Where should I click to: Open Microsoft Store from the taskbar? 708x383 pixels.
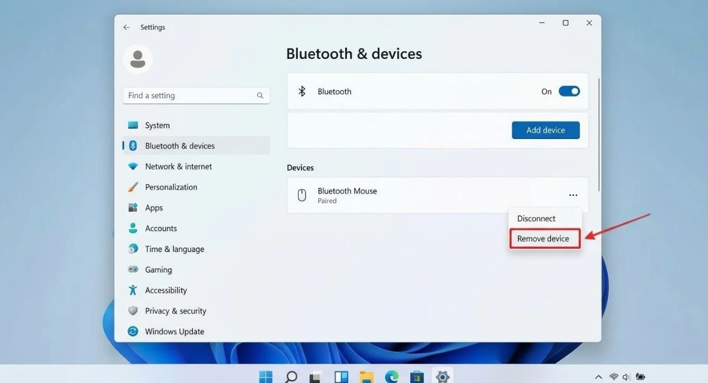click(x=417, y=377)
